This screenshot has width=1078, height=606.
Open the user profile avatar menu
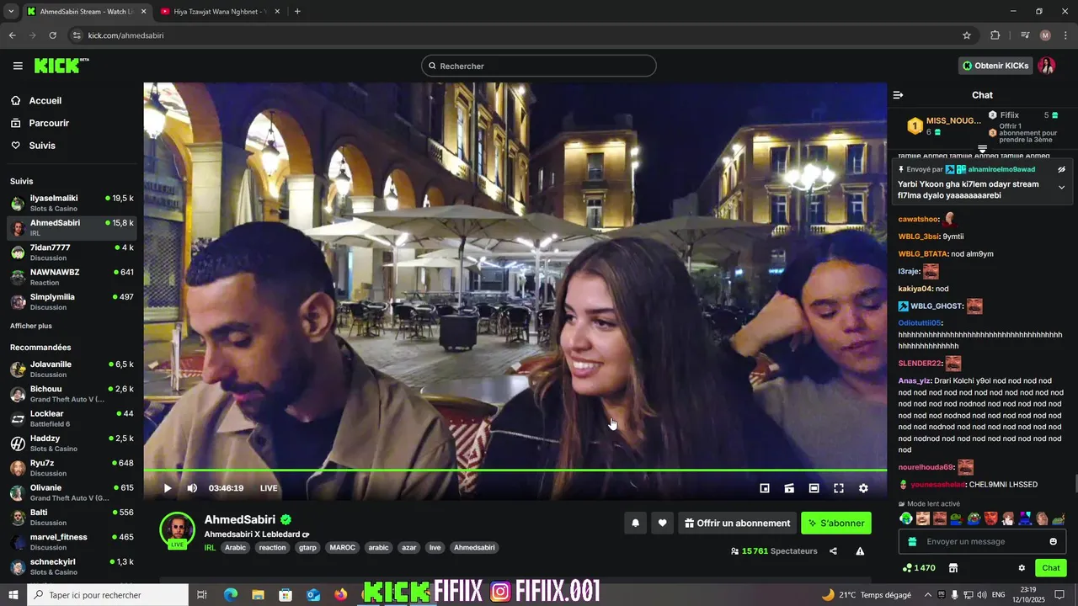(1047, 66)
